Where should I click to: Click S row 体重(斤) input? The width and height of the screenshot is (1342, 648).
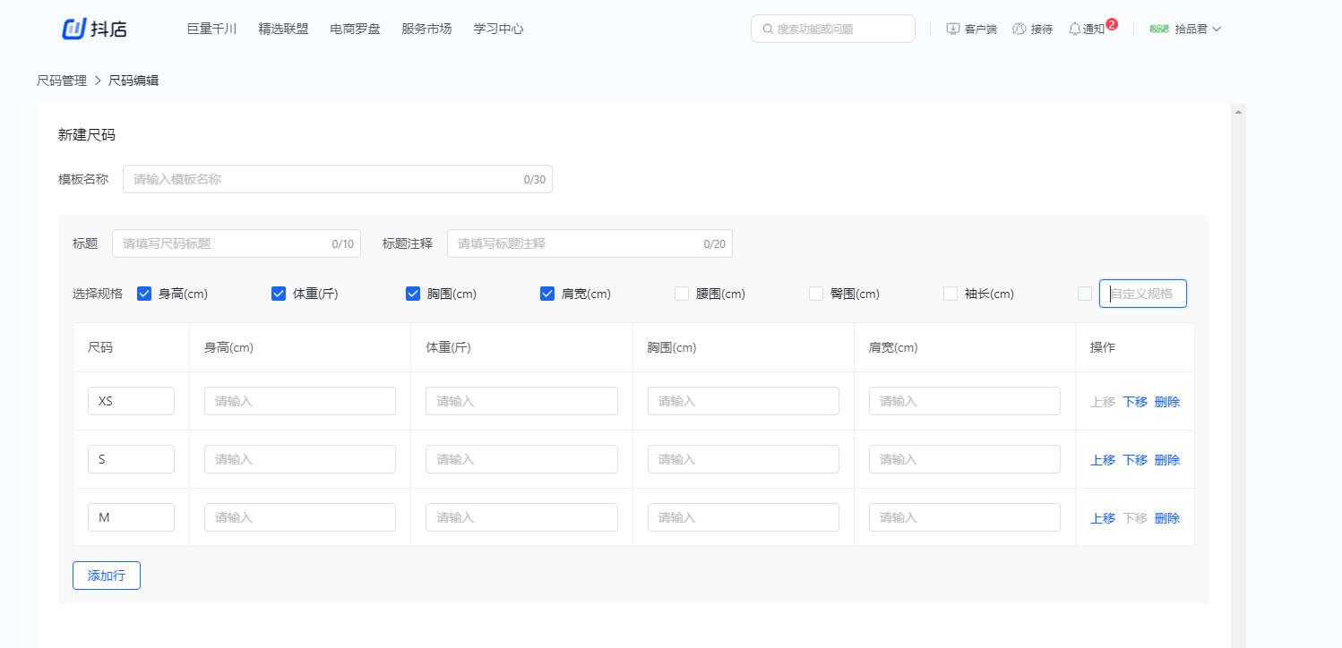[521, 459]
